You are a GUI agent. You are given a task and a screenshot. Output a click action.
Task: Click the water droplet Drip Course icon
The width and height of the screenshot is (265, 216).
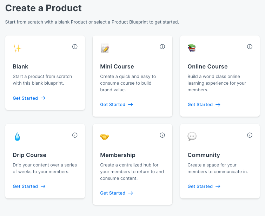pyautogui.click(x=17, y=137)
